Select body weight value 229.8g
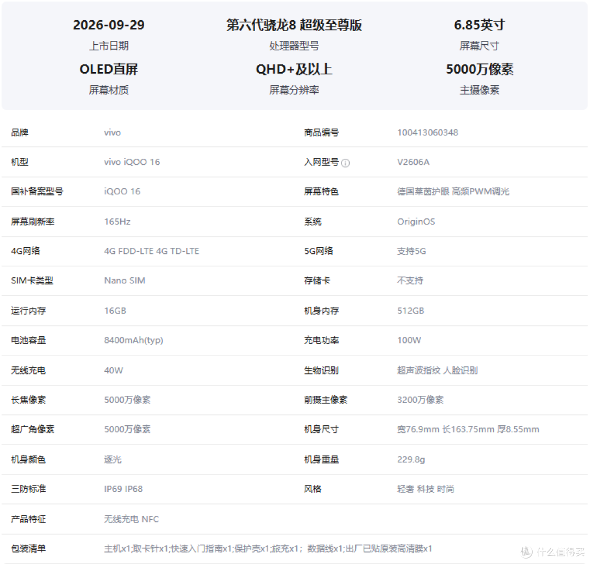Screen dimensions: 590x564 [411, 460]
